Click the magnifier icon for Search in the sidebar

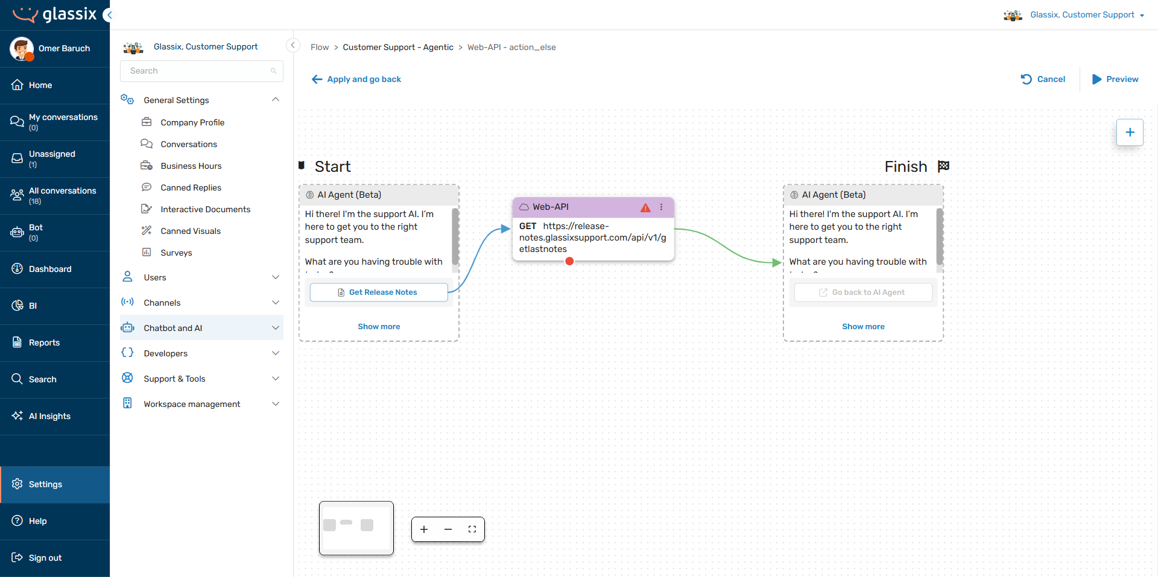[17, 379]
